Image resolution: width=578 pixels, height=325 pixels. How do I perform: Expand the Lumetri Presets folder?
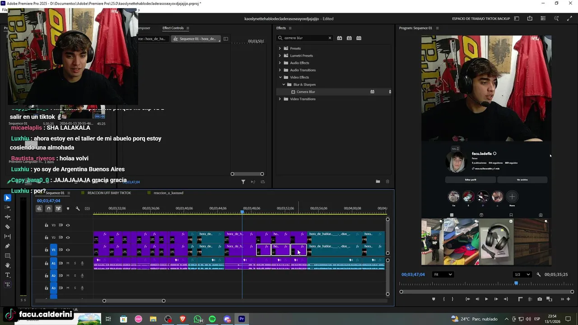pyautogui.click(x=280, y=56)
